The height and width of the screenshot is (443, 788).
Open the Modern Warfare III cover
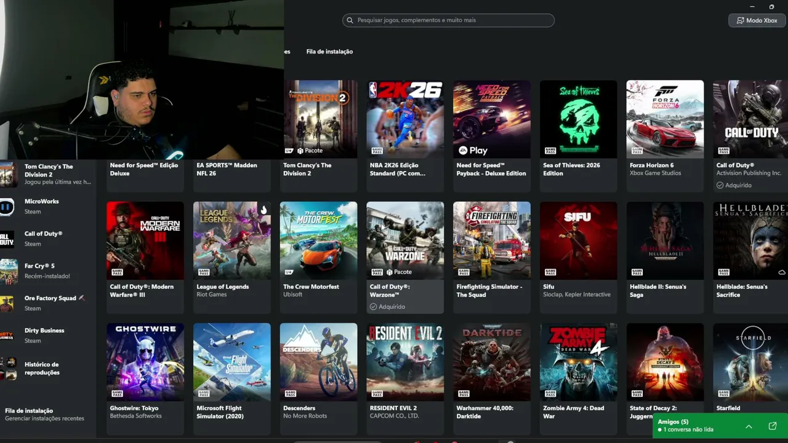[145, 241]
